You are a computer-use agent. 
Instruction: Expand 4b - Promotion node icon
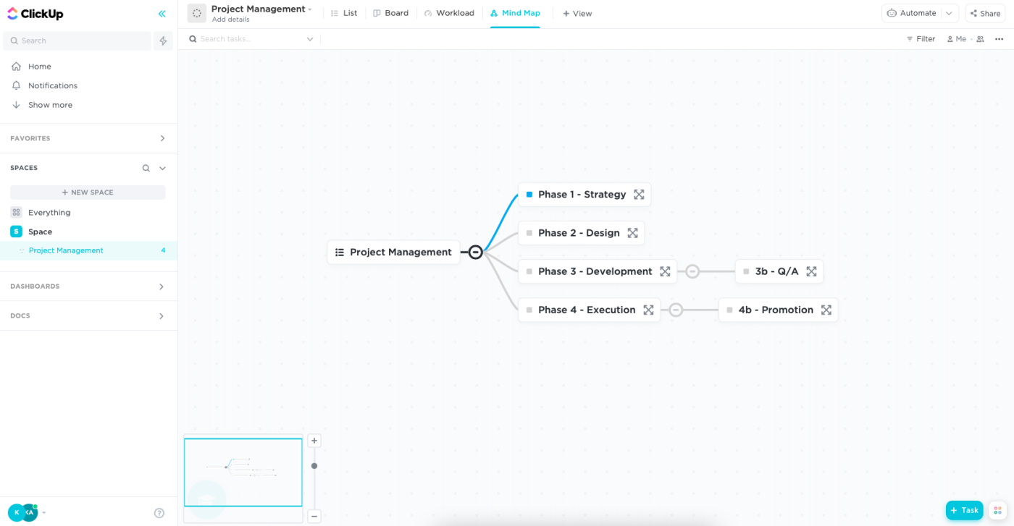(x=826, y=310)
